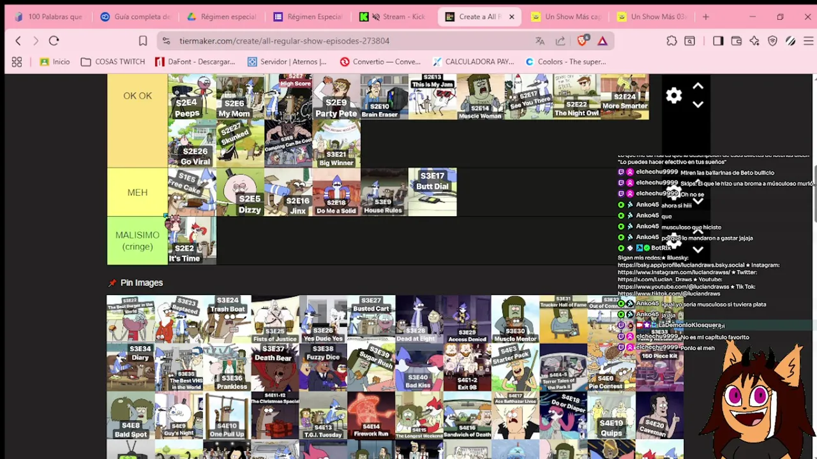
Task: Select the S2E26 Go Viral image
Action: click(x=191, y=144)
